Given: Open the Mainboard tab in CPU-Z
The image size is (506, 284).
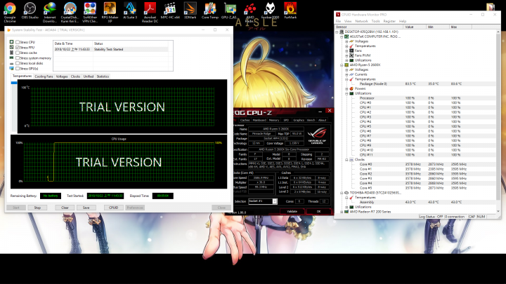Looking at the screenshot, I should [x=259, y=120].
